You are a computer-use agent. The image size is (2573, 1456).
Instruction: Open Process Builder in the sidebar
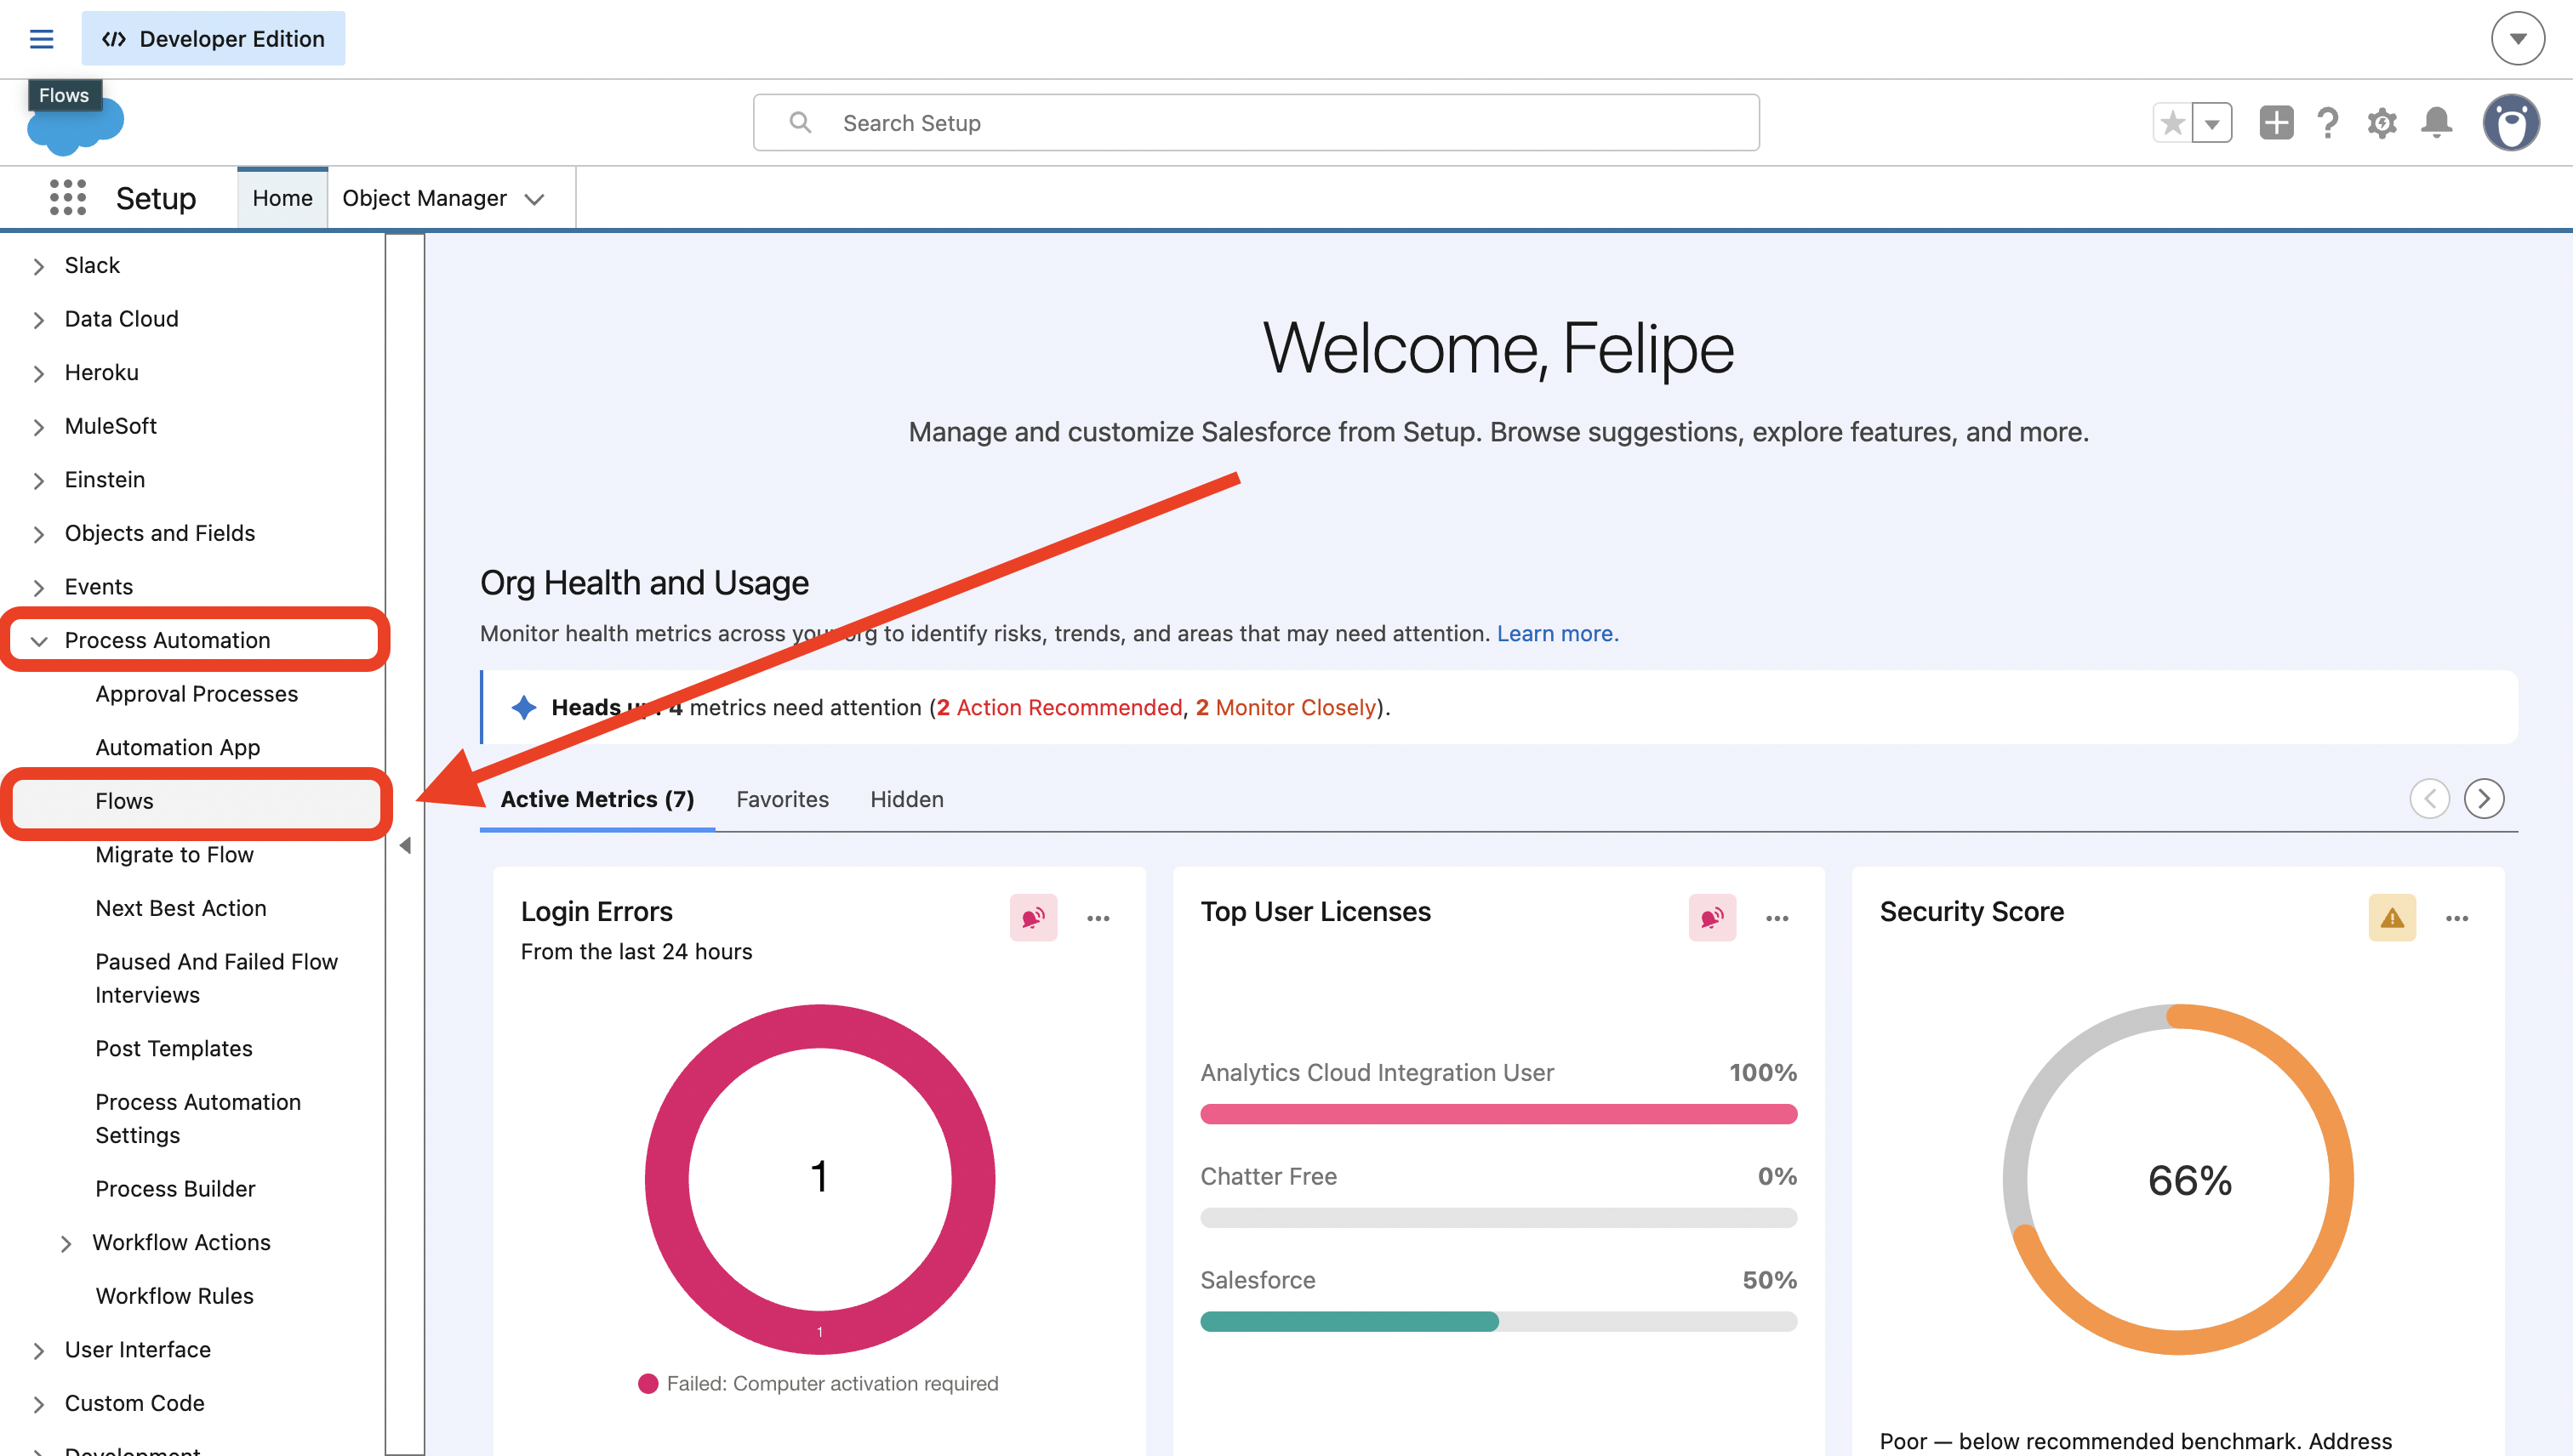[x=175, y=1188]
